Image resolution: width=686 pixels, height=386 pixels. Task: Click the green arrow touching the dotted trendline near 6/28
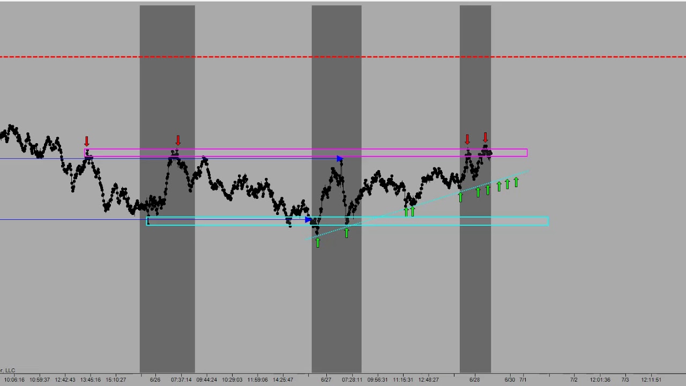pyautogui.click(x=460, y=197)
